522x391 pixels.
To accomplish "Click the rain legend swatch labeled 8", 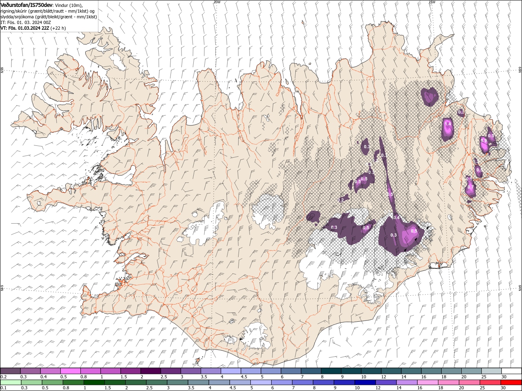I will [323, 382].
